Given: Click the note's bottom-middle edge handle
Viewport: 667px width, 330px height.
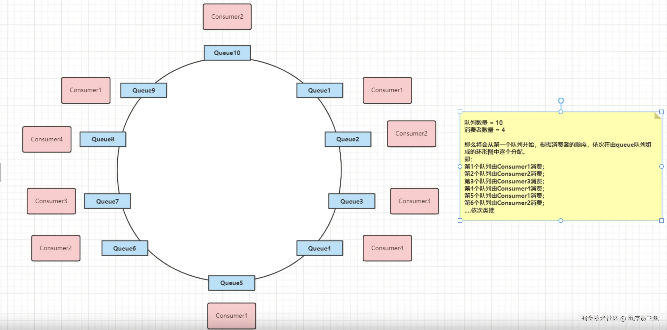Looking at the screenshot, I should [x=561, y=221].
